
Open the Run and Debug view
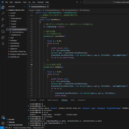(x=3, y=25)
